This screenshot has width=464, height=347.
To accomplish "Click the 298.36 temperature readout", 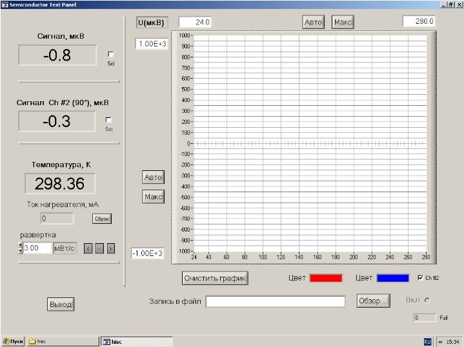I will 60,184.
